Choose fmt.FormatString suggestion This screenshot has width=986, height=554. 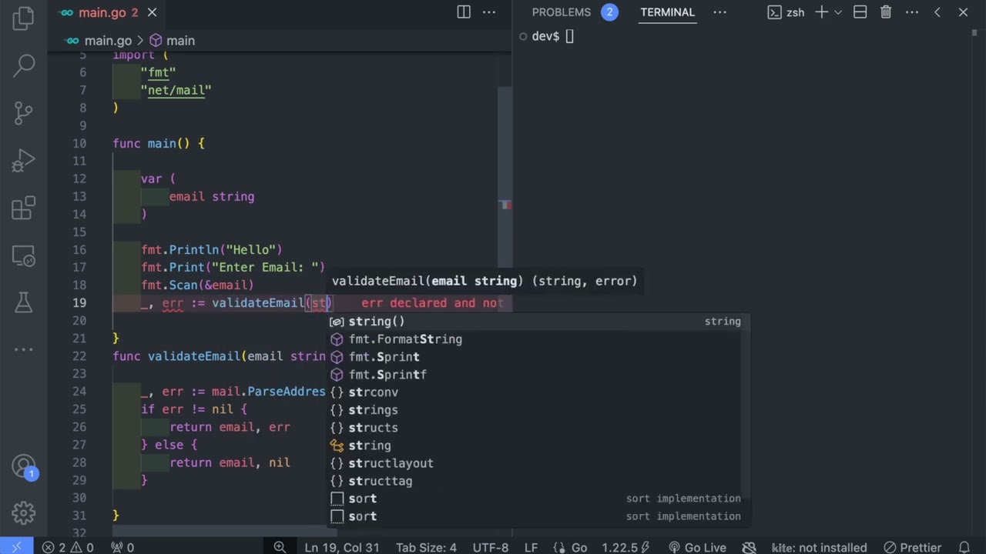536,339
